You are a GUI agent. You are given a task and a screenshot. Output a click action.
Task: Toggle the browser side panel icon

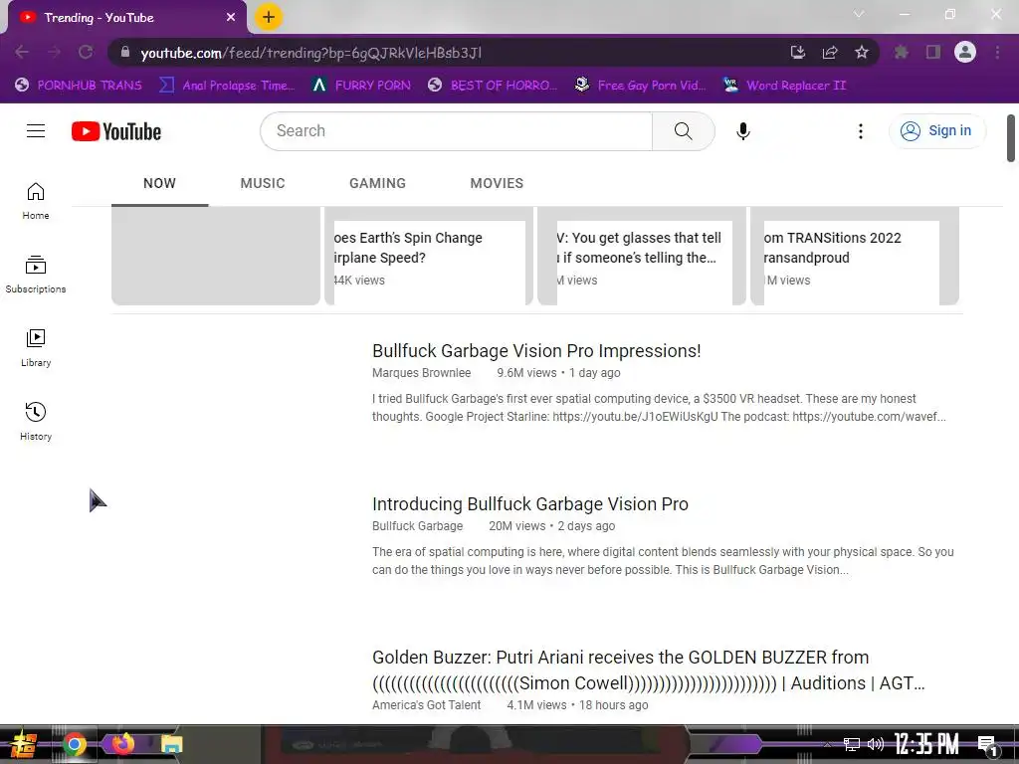click(x=933, y=52)
